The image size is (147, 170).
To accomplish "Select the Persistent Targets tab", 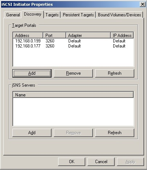I will [78, 15].
